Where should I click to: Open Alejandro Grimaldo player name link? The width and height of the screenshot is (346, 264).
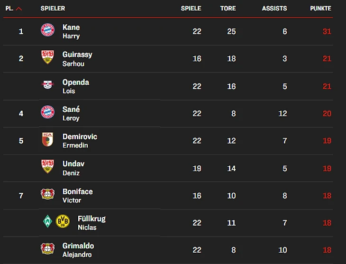click(x=78, y=250)
